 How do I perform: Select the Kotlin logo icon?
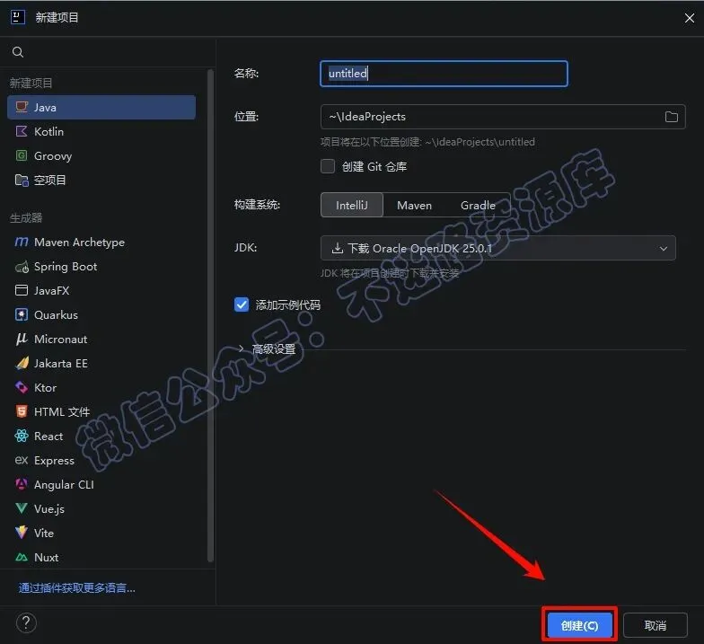22,131
